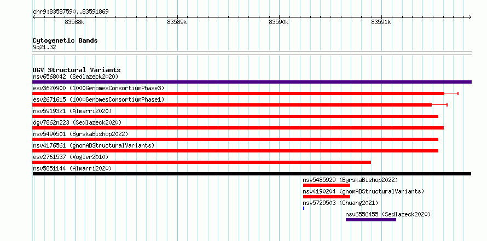This screenshot has height=241, width=487.
Task: Click the esv3620900 red variant bar
Action: point(239,93)
